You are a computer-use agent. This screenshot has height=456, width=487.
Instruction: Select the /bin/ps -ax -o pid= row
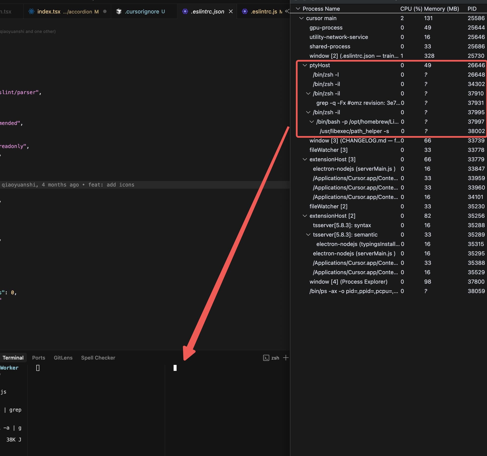(x=389, y=291)
